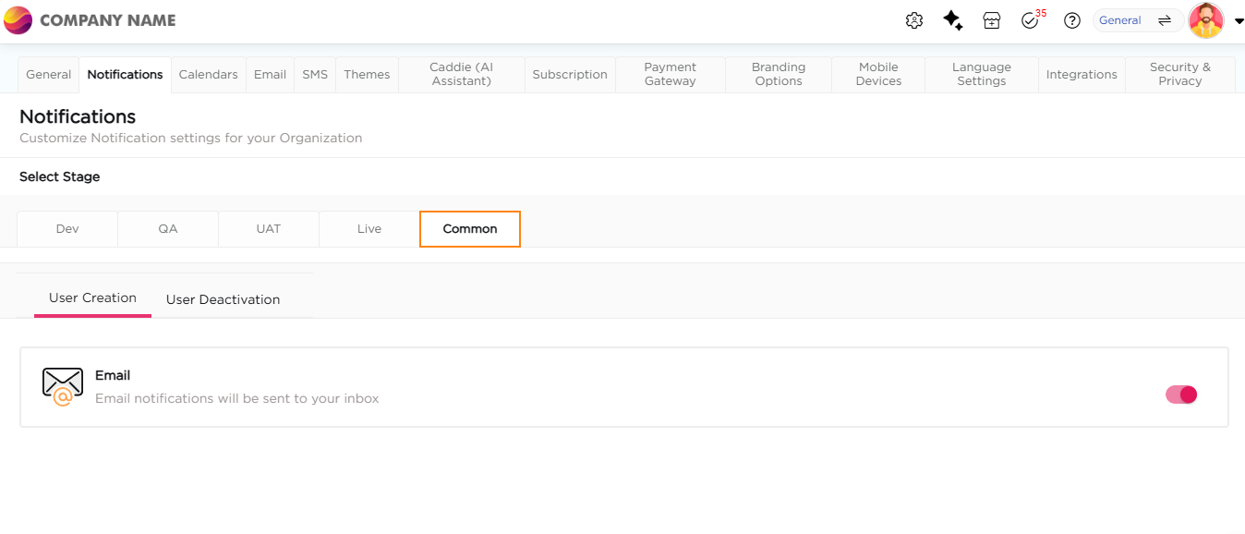Switch to the Calendars settings tab
1245x534 pixels.
[208, 74]
